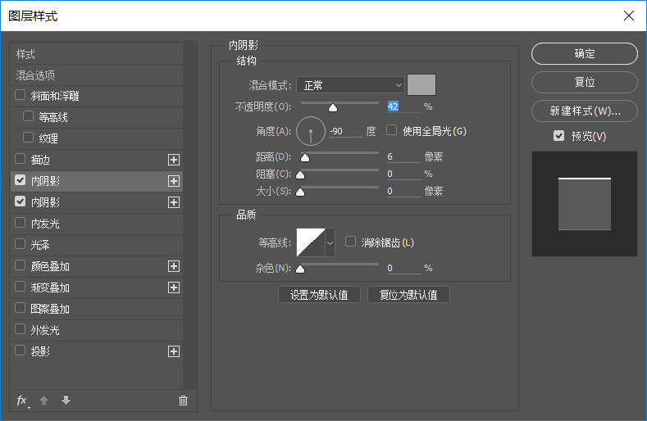The image size is (647, 421).
Task: Toggle the 使用全局光 checkbox
Action: point(392,130)
